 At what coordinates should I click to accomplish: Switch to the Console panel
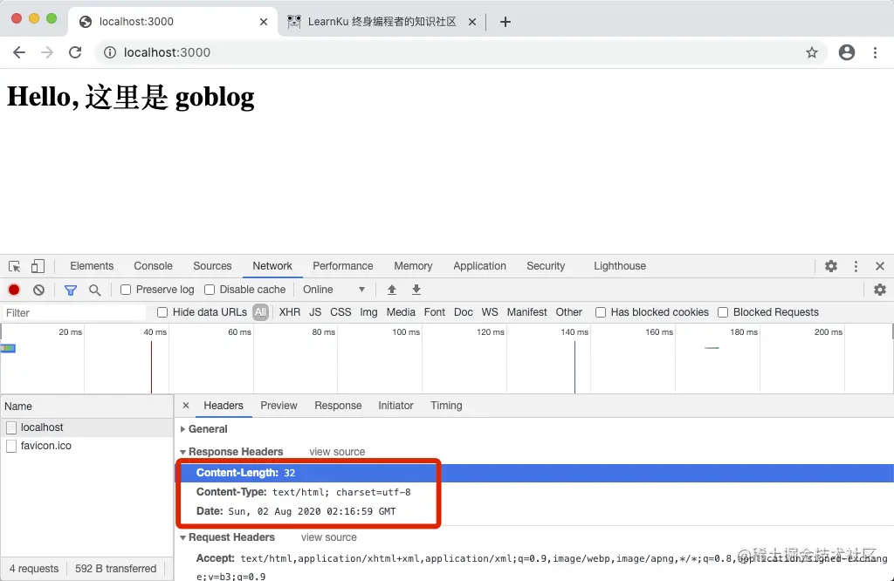click(154, 266)
